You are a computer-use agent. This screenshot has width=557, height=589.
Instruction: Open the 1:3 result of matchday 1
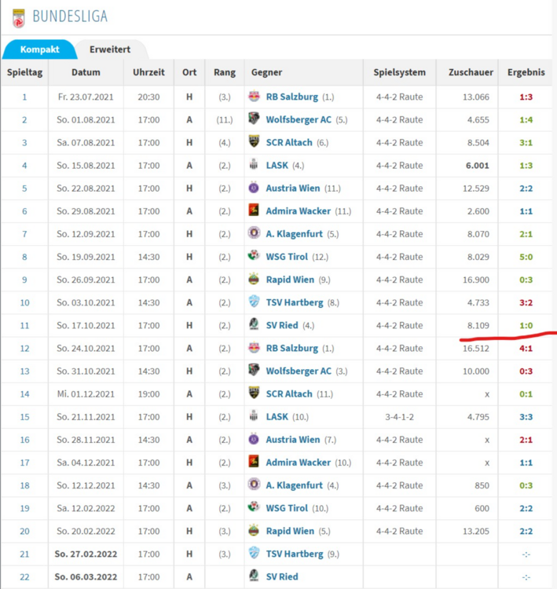(526, 97)
